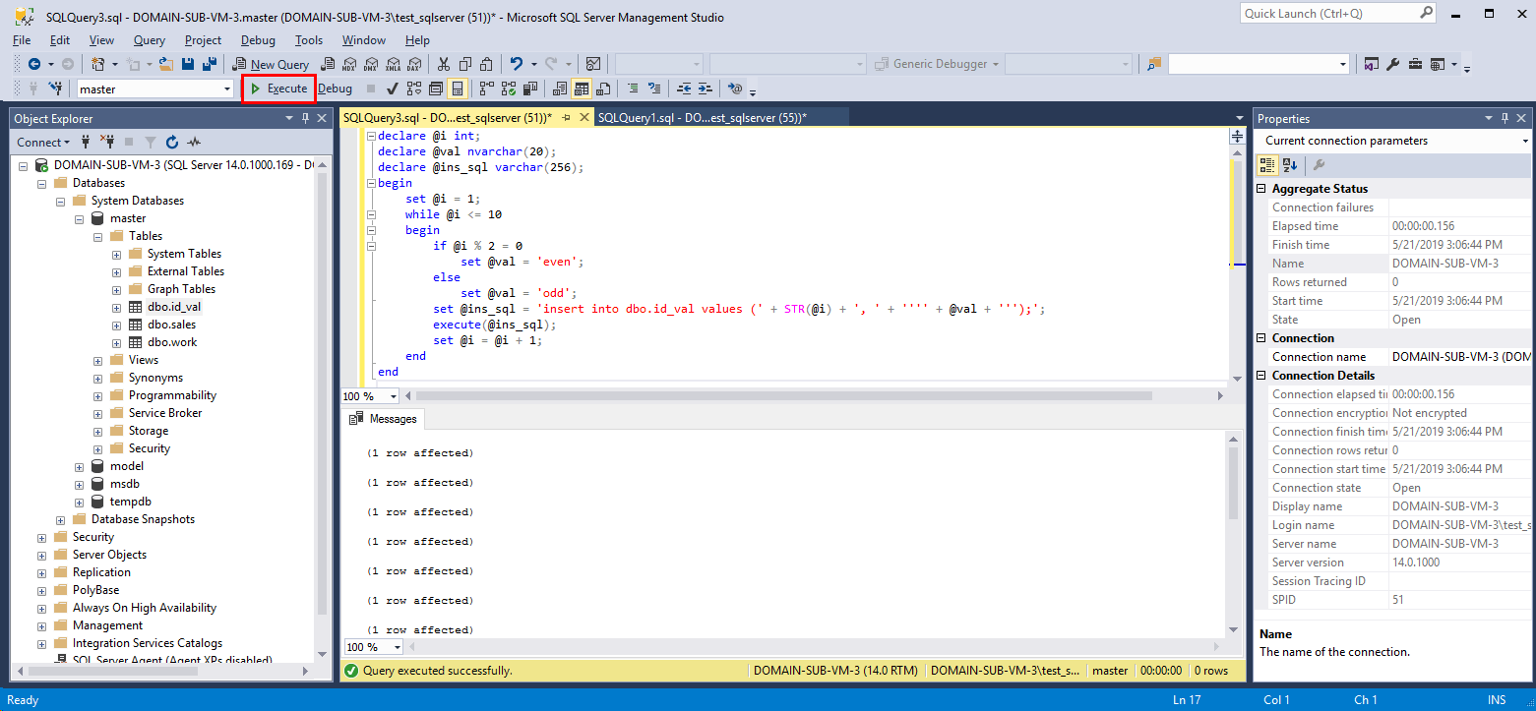The height and width of the screenshot is (711, 1536).
Task: Click the Cut (scissors) icon
Action: (444, 64)
